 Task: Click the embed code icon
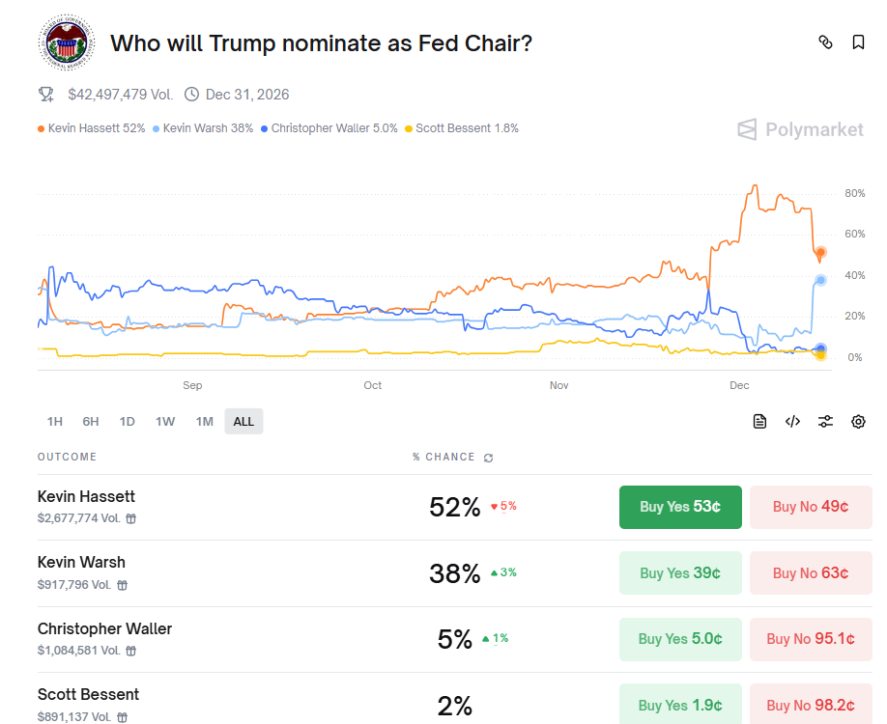point(792,421)
